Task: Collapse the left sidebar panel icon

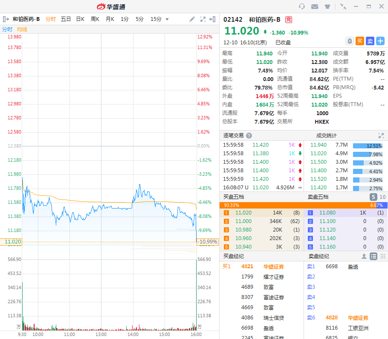Action: (x=6, y=19)
